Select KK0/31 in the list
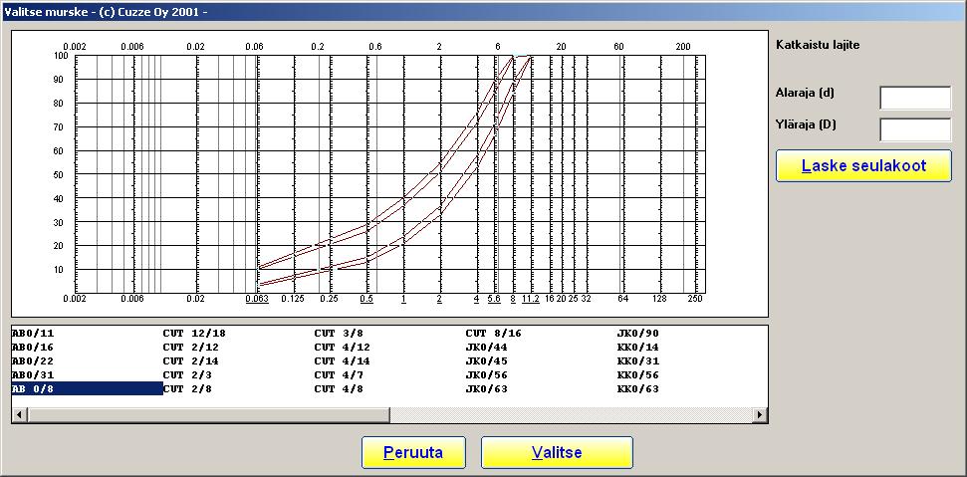967x477 pixels. click(x=638, y=361)
